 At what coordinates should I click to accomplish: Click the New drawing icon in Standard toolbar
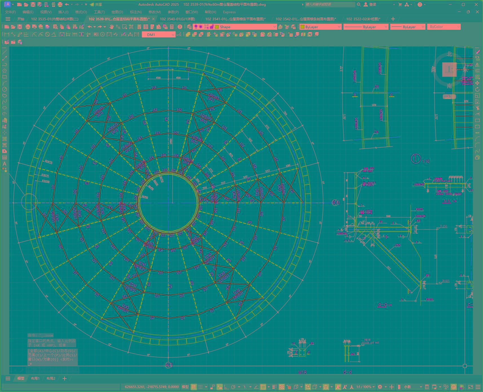point(6,27)
